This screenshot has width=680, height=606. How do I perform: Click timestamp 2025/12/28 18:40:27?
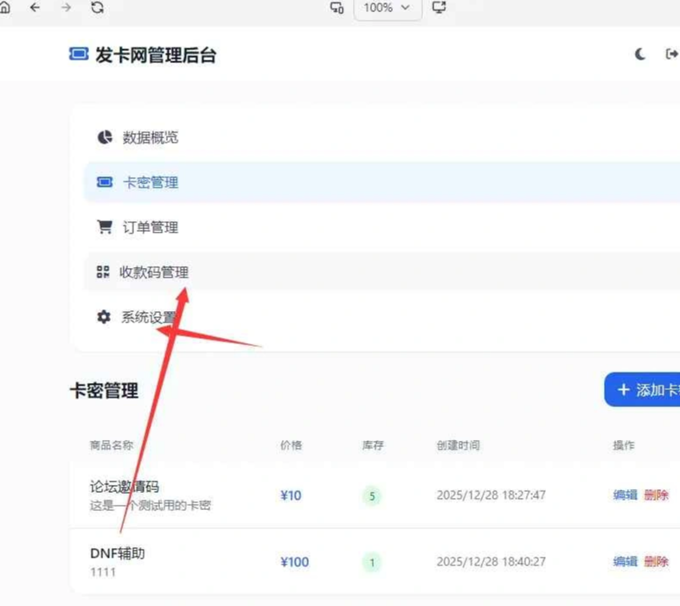[x=491, y=562]
